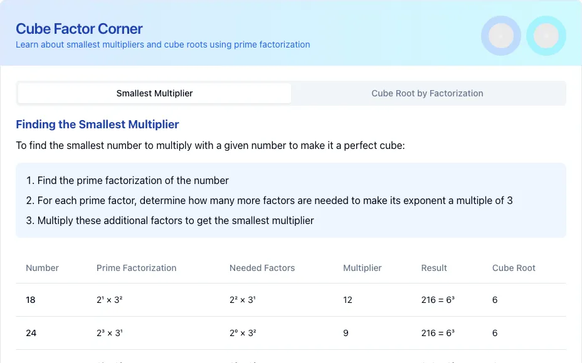Screen dimensions: 582x363
Task: Click the blue circular icon in header
Action: 500,36
